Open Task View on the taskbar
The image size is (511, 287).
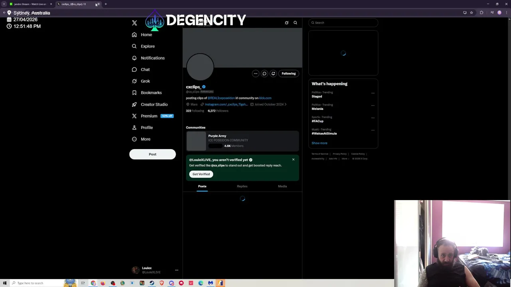pyautogui.click(x=83, y=283)
